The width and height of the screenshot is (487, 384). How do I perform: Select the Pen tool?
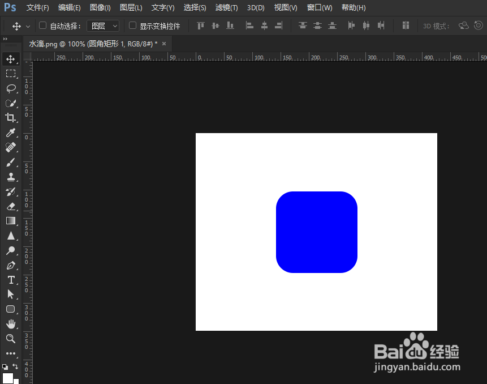click(11, 266)
